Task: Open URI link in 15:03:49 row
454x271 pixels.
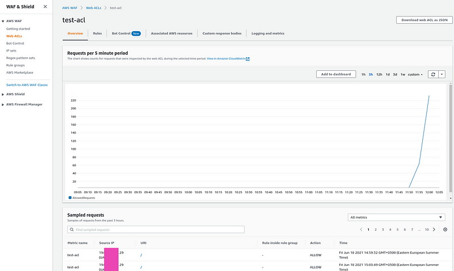Action: (141, 267)
